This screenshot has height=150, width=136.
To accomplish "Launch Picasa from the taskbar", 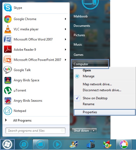I will point(124,144).
